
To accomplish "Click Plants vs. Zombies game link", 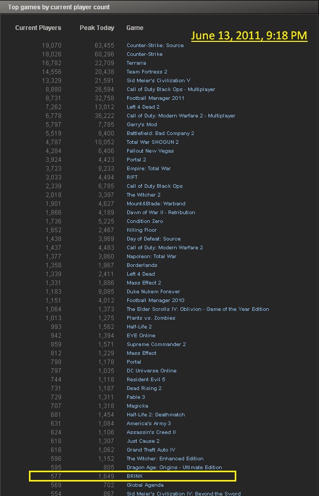I will coord(150,318).
